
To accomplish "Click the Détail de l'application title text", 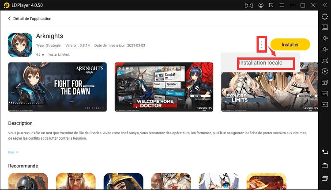I will pyautogui.click(x=32, y=19).
